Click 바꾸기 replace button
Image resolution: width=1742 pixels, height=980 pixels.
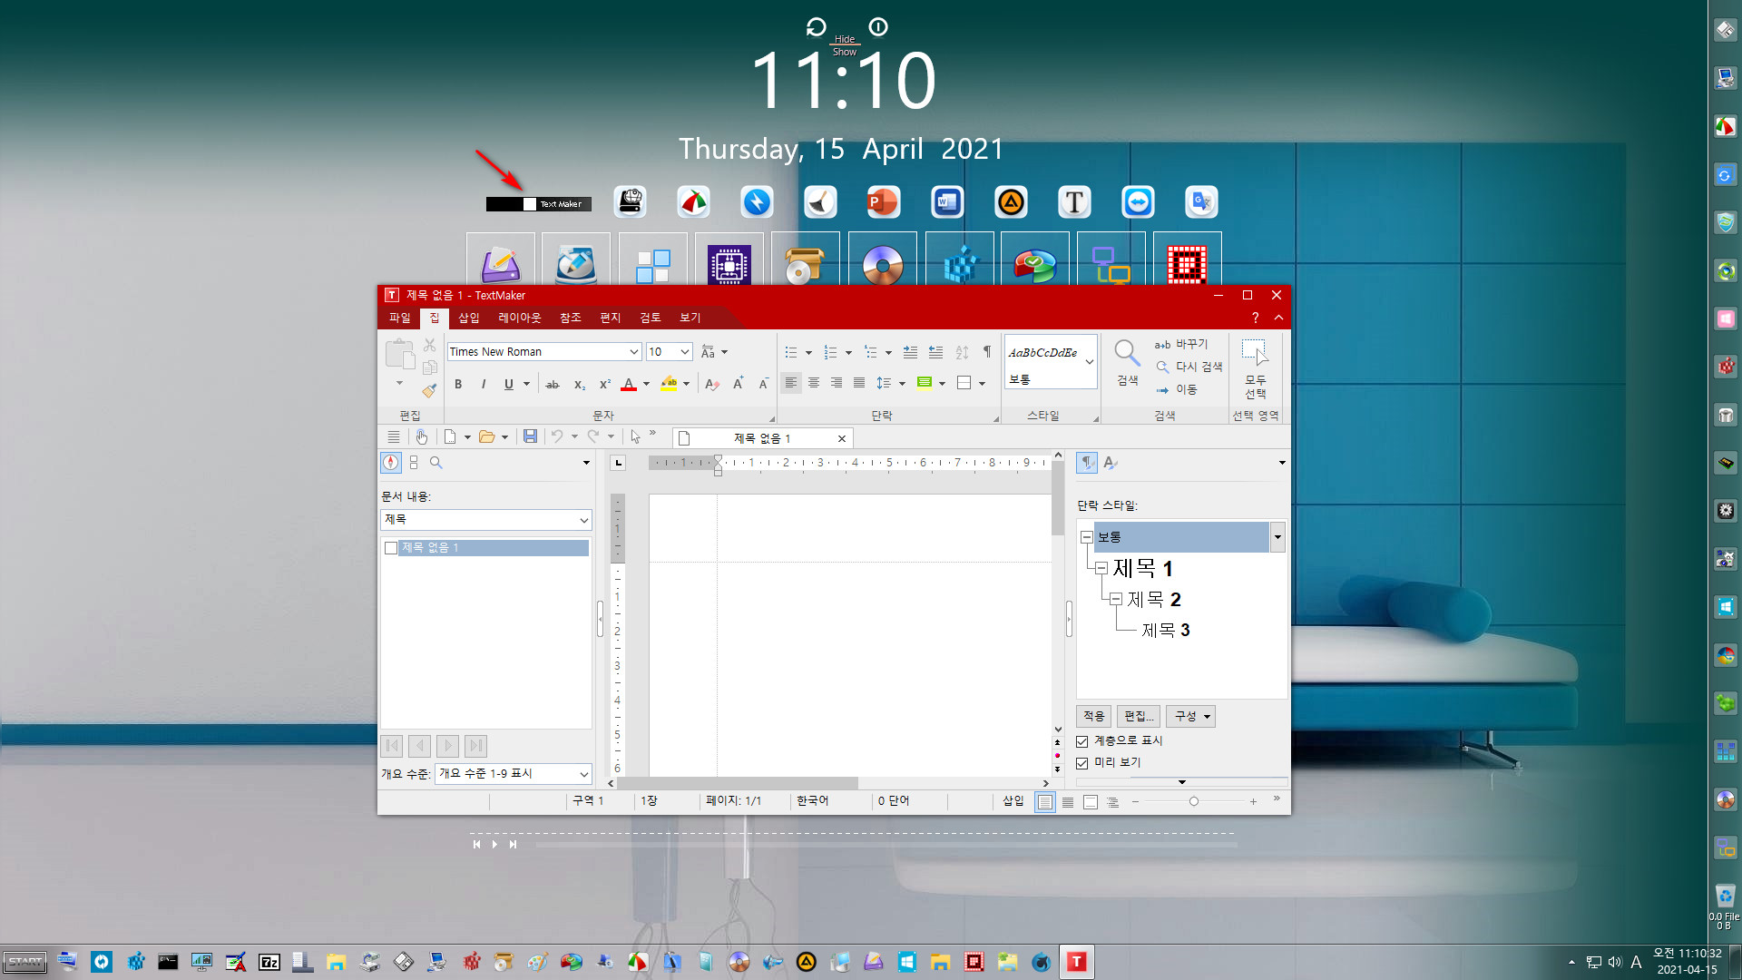pyautogui.click(x=1181, y=344)
